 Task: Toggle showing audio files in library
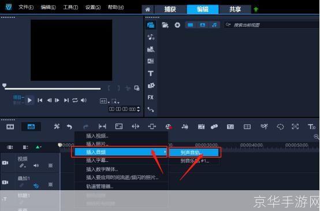click(x=214, y=25)
